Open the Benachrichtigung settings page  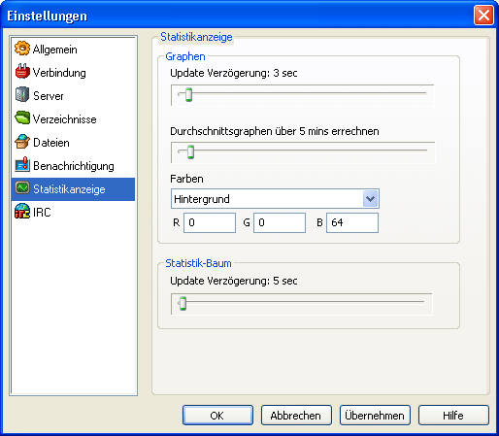[73, 166]
